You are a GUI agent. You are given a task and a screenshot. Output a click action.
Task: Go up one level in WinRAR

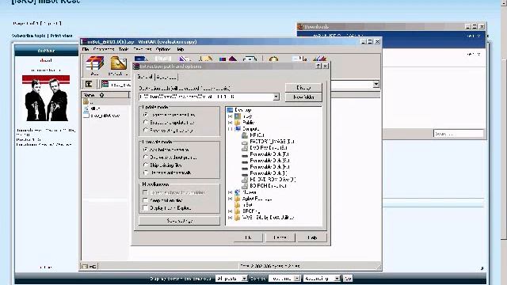pyautogui.click(x=89, y=85)
